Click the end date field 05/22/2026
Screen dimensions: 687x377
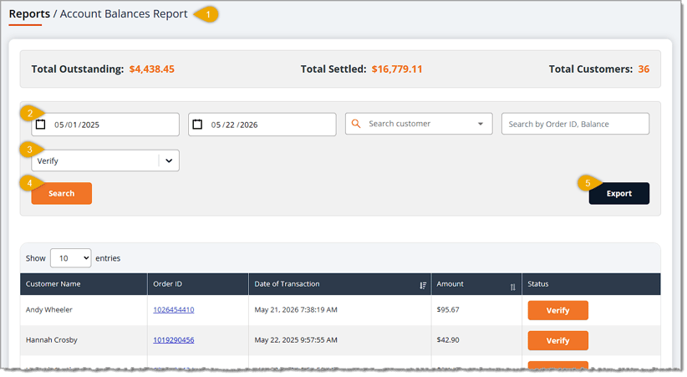262,125
